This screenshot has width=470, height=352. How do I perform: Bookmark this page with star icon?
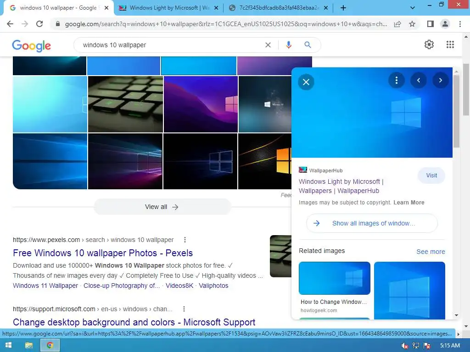coord(412,24)
